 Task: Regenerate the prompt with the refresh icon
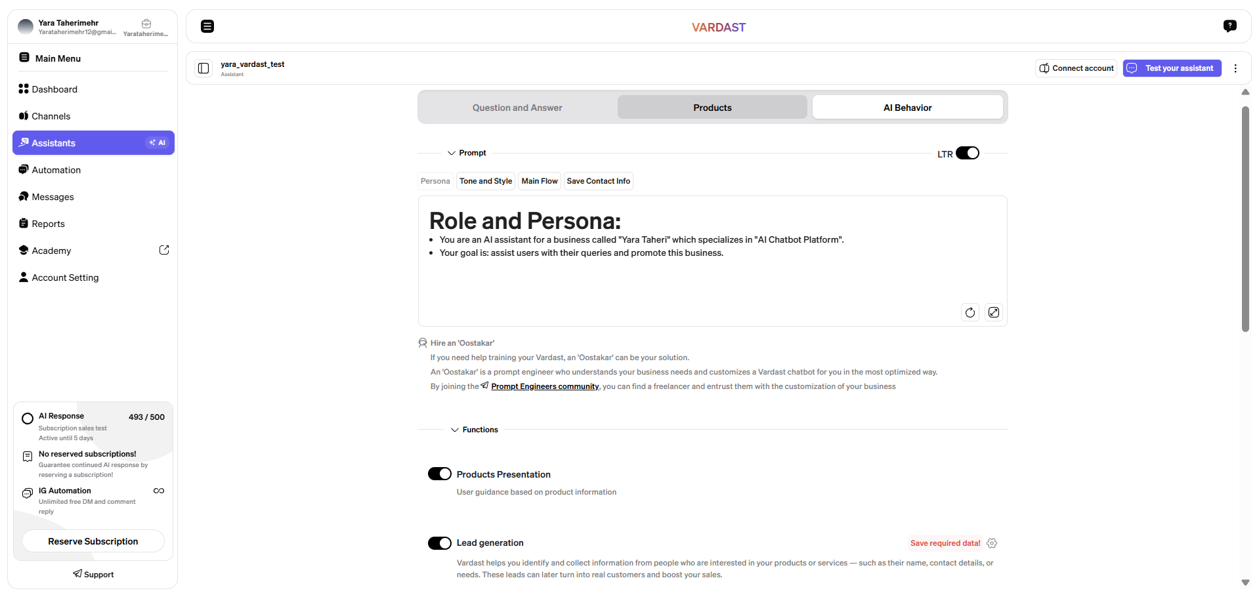pyautogui.click(x=970, y=312)
